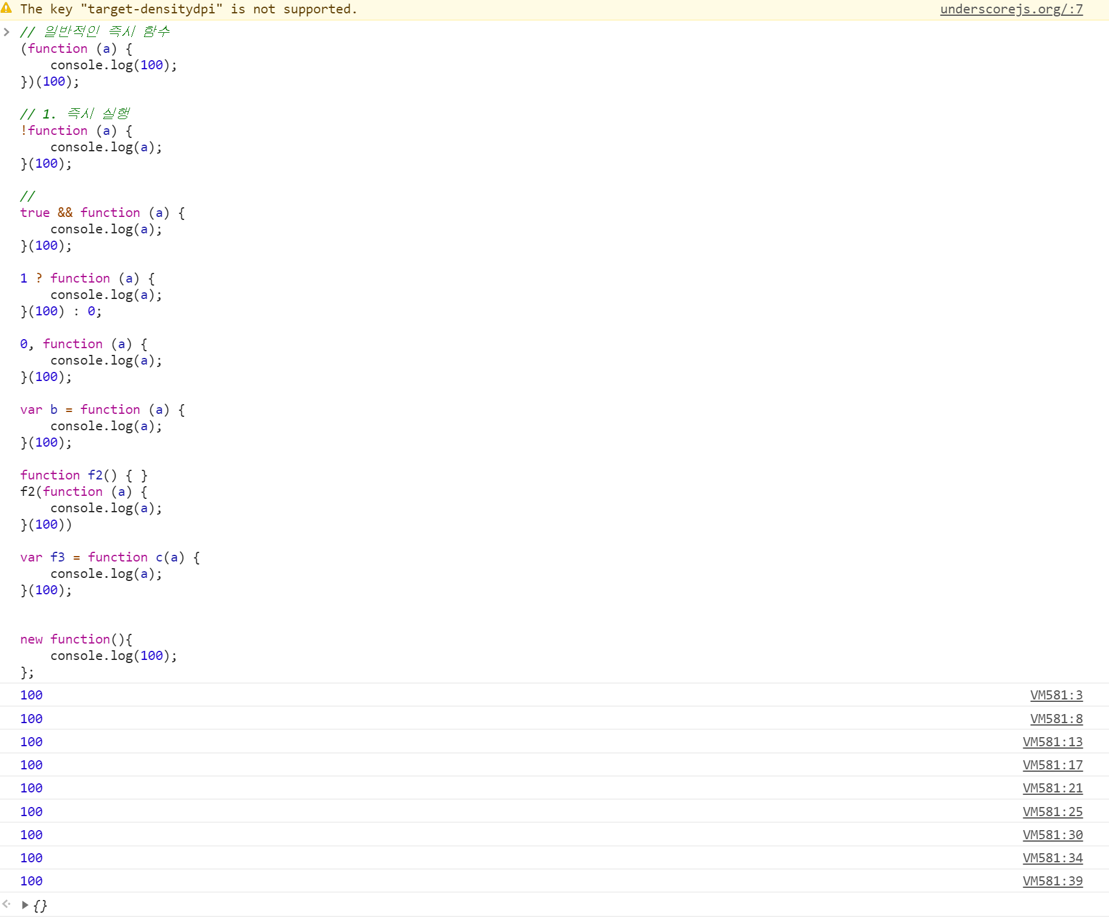The width and height of the screenshot is (1109, 917).
Task: Click the warning triangle icon
Action: click(7, 9)
